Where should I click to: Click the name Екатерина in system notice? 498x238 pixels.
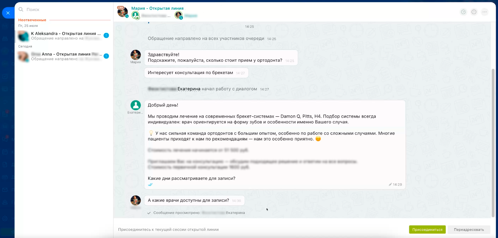coord(189,89)
